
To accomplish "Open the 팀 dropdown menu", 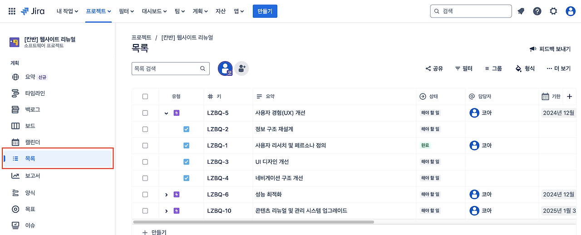I will tap(180, 11).
